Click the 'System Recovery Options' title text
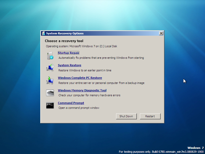Viewport: 205px width, 154px height. click(x=65, y=33)
